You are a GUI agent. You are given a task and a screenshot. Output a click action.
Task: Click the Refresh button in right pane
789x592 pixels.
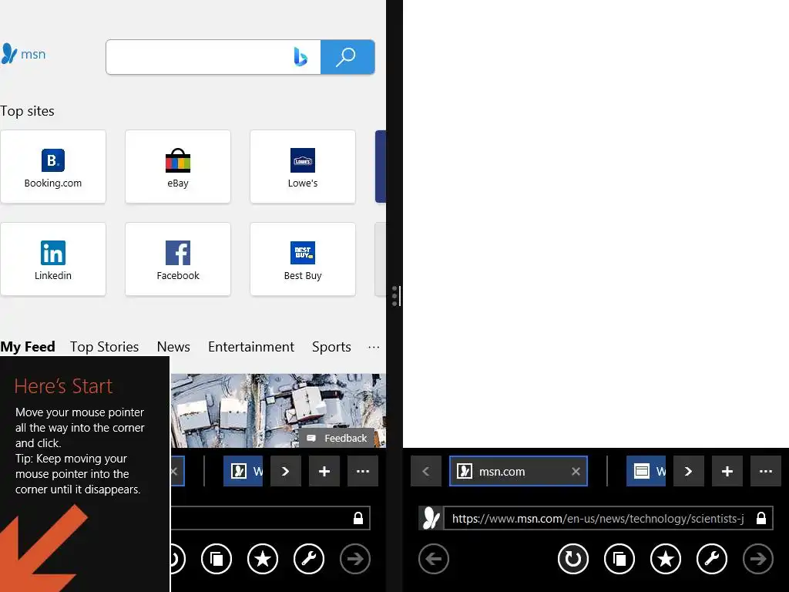(x=573, y=559)
